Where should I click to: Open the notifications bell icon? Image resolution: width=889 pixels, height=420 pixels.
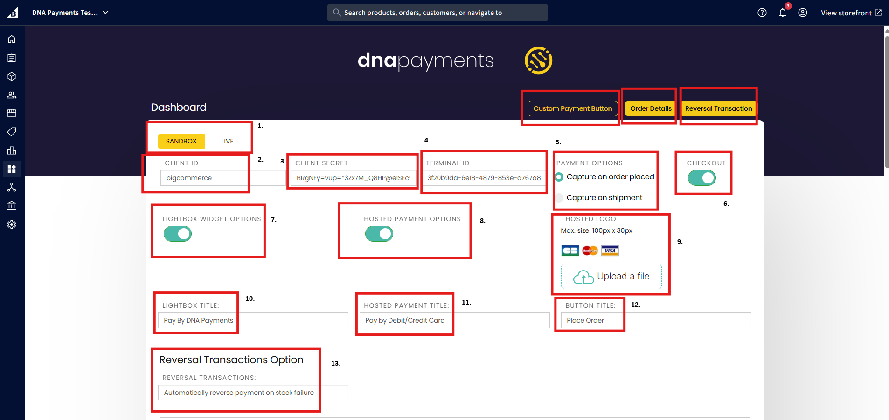(782, 13)
